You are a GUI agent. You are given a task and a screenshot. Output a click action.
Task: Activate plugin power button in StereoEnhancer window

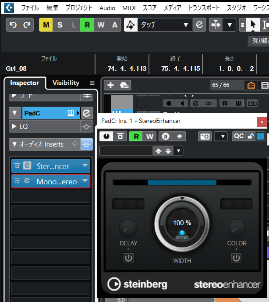click(x=106, y=137)
